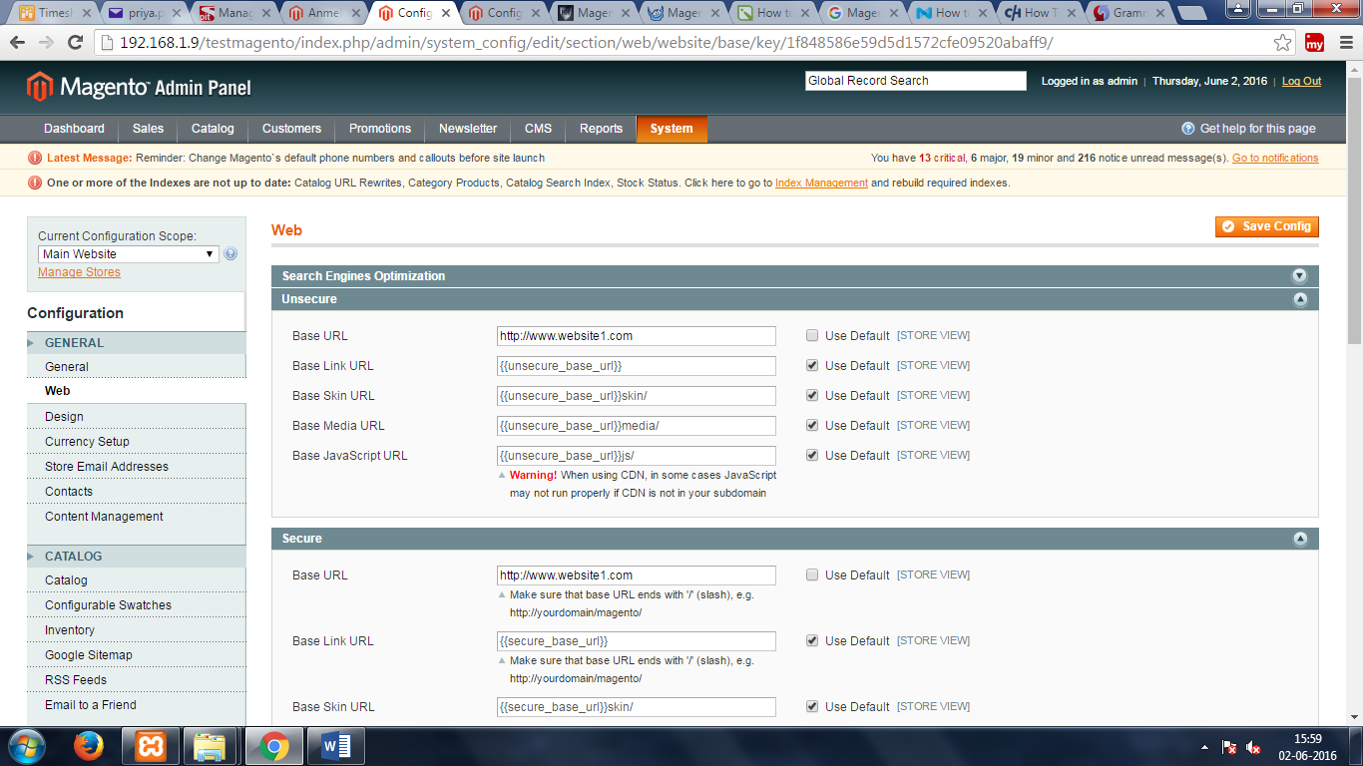Screen dimensions: 1363x766
Task: Click the Global Record Search field
Action: click(916, 81)
